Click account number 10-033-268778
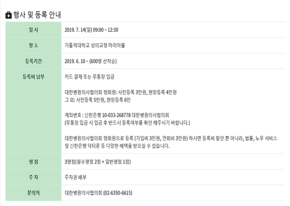 pos(116,116)
